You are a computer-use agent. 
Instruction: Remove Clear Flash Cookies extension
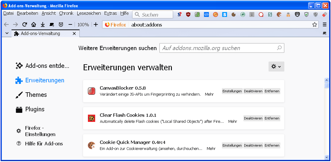tap(272, 118)
